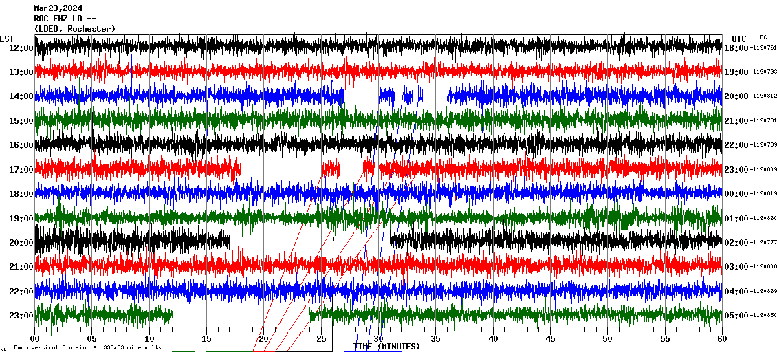This screenshot has height=357, width=777.
Task: Click the EST timezone axis label
Action: (6, 39)
